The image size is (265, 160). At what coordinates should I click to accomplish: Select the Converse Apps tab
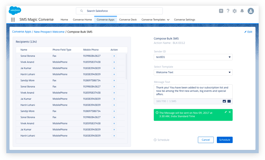coord(105,20)
